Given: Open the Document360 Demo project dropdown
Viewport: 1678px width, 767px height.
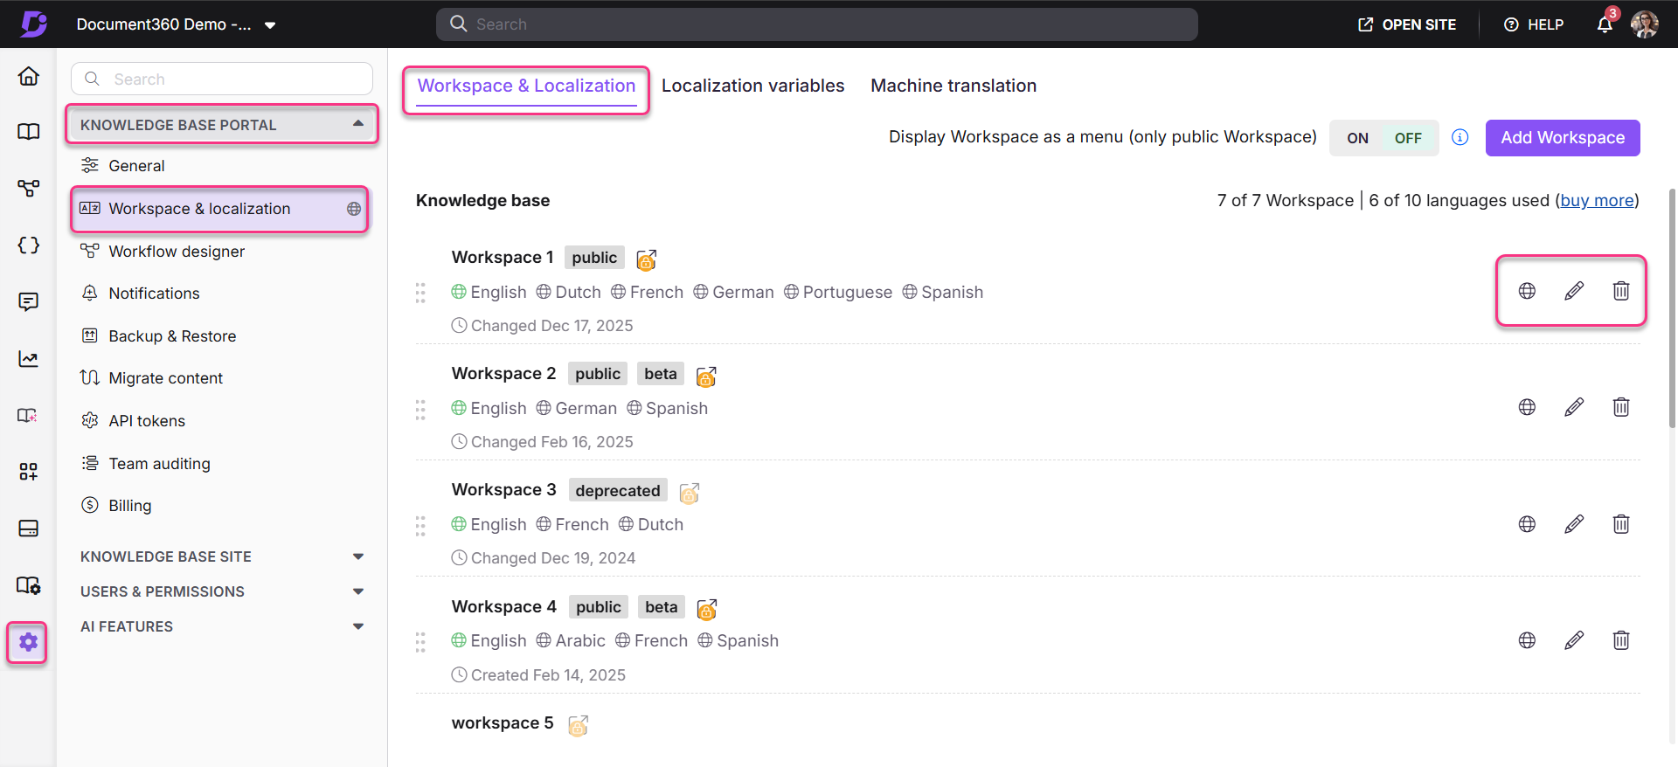Looking at the screenshot, I should [176, 24].
